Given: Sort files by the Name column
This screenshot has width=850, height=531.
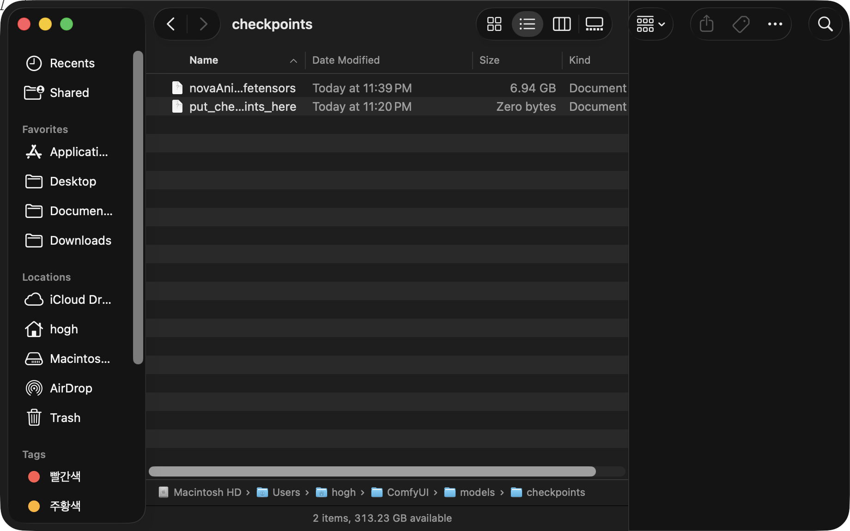Looking at the screenshot, I should point(204,60).
